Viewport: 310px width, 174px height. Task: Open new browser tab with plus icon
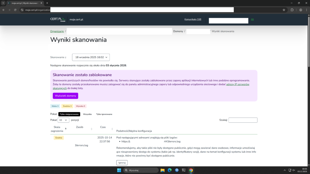click(47, 3)
